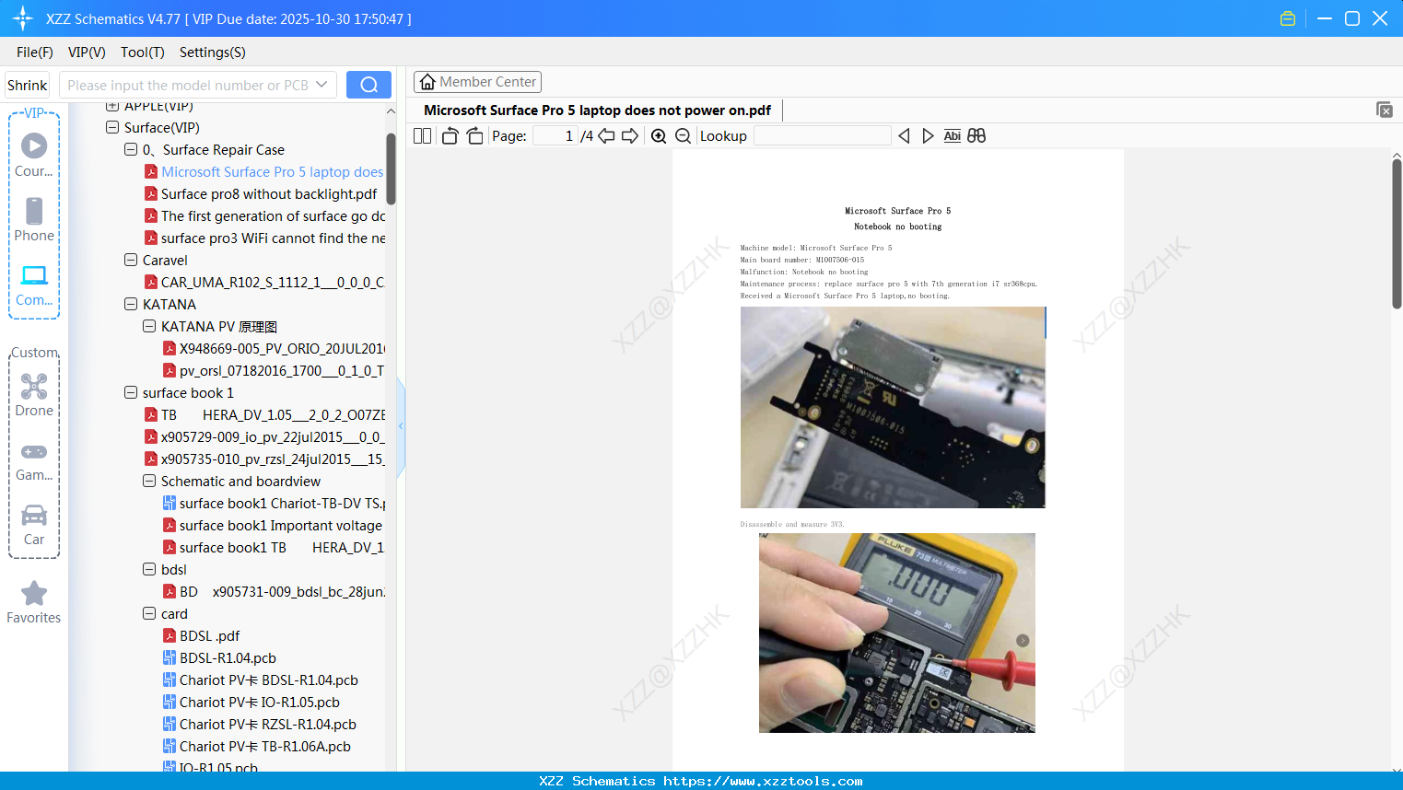Open the File(F) menu

click(35, 52)
